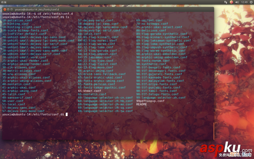Viewport: 254px width, 159px height.
Task: Click the file name 41-arphic-uming.conf
Action: point(20,91)
